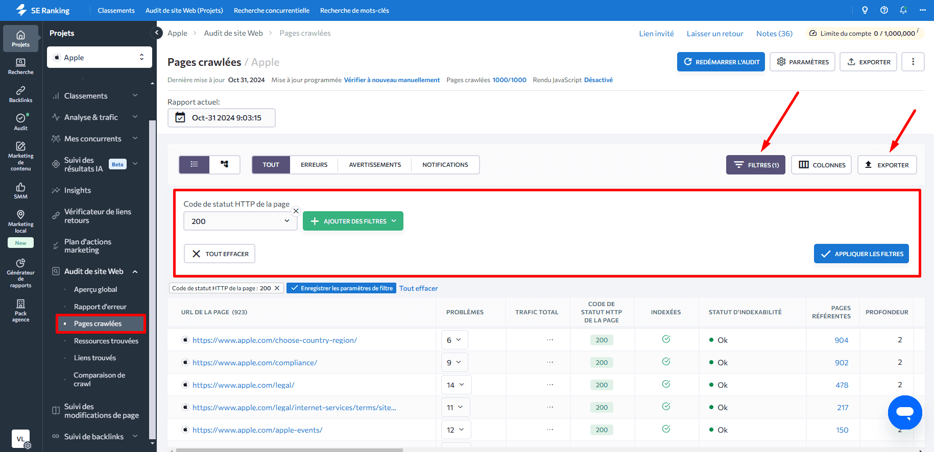Click REDÉMARRER L'AUDIT button

click(721, 62)
